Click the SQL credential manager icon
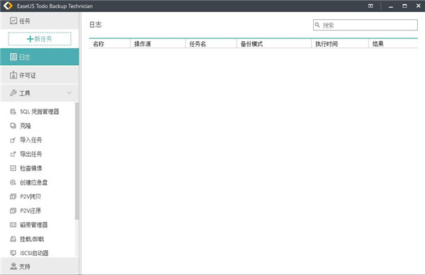Screen dimensions: 425x275 click(13, 111)
